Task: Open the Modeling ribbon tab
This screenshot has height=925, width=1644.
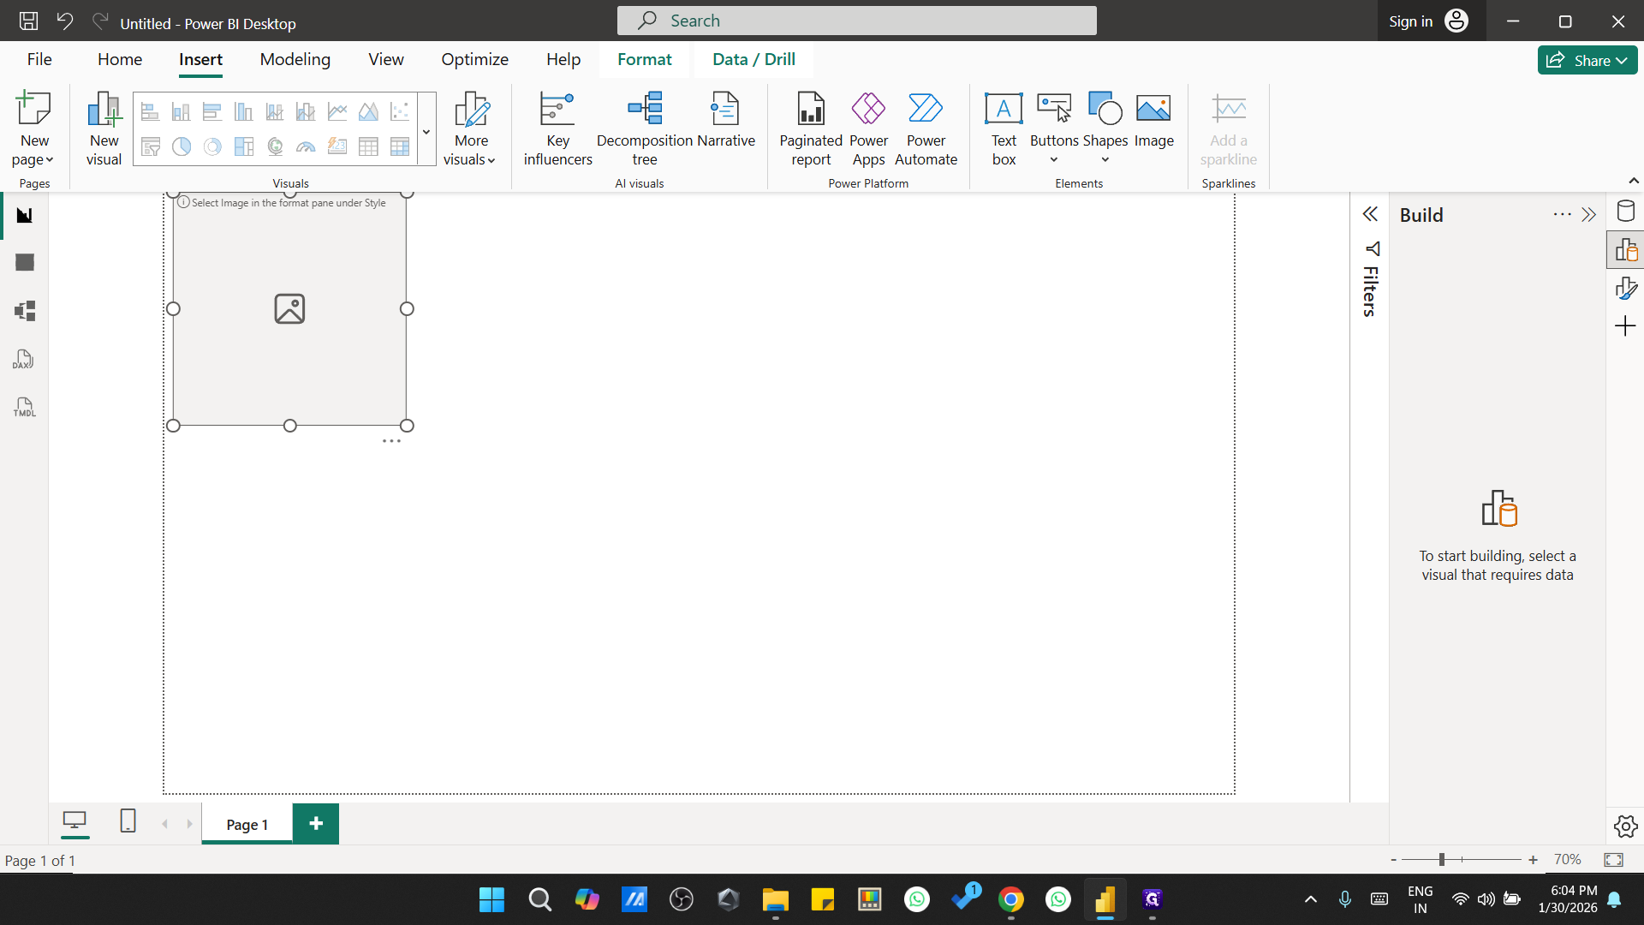Action: click(x=295, y=59)
